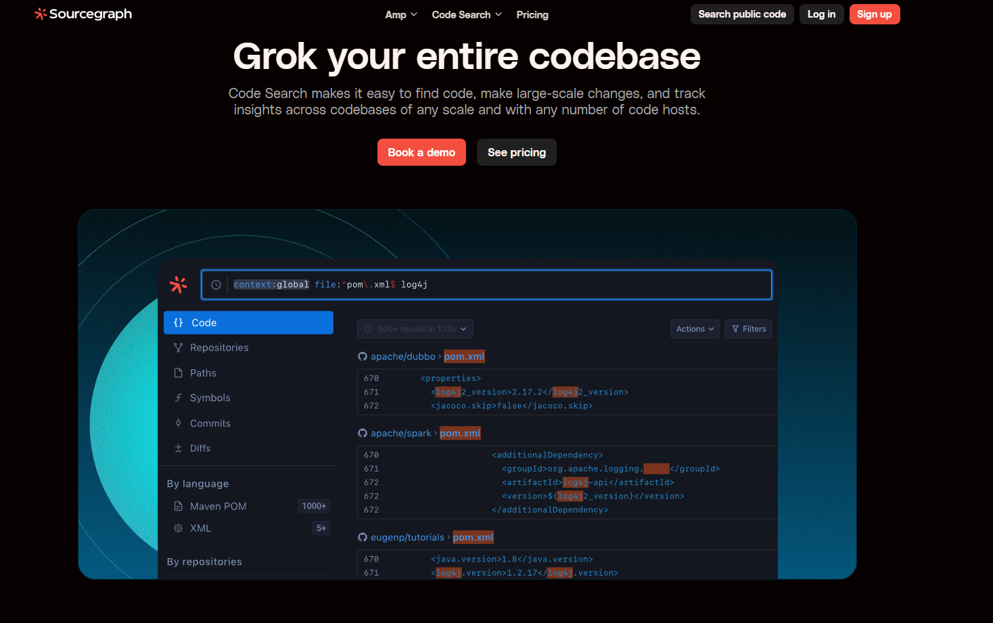Screen dimensions: 993x623
Task: Click the Diffs plus-minus icon
Action: [179, 448]
